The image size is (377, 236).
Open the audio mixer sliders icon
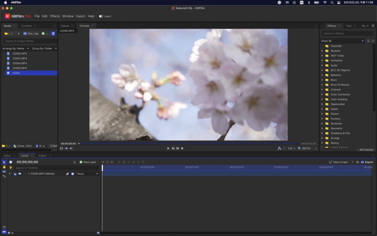tap(4, 227)
